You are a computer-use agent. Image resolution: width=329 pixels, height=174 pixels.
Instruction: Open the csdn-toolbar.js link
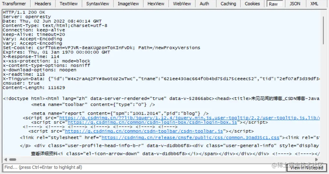(x=144, y=131)
